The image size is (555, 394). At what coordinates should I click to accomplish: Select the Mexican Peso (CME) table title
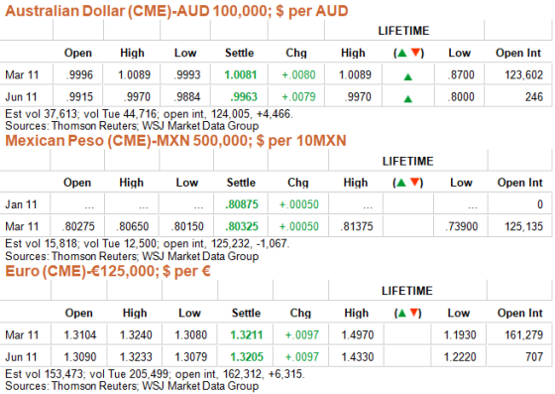point(175,141)
